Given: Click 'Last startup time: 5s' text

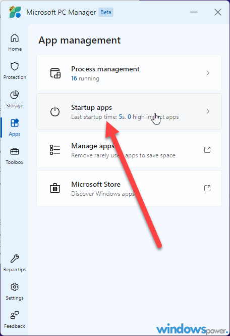Looking at the screenshot, I should coord(98,117).
